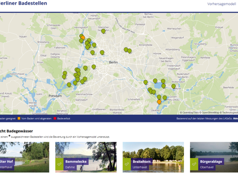Open the OpenMapTiles attribution link

[x=189, y=113]
